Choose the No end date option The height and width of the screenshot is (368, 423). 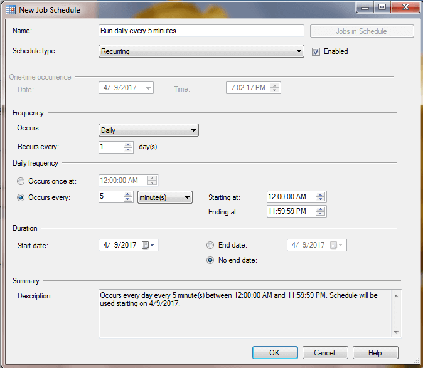(x=210, y=260)
